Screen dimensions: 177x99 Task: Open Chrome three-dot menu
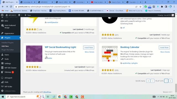(x=174, y=7)
